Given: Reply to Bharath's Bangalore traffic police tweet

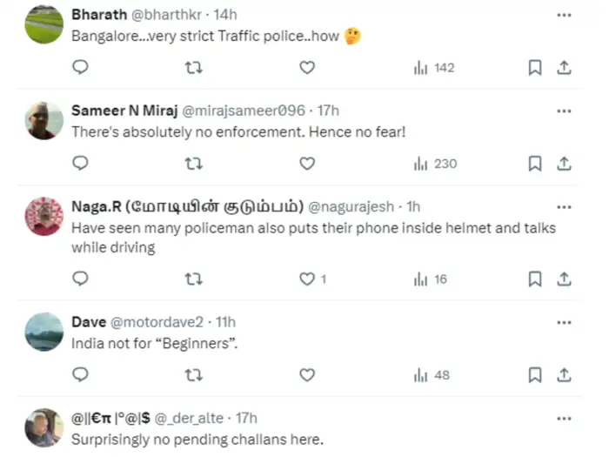Looking at the screenshot, I should tap(80, 67).
